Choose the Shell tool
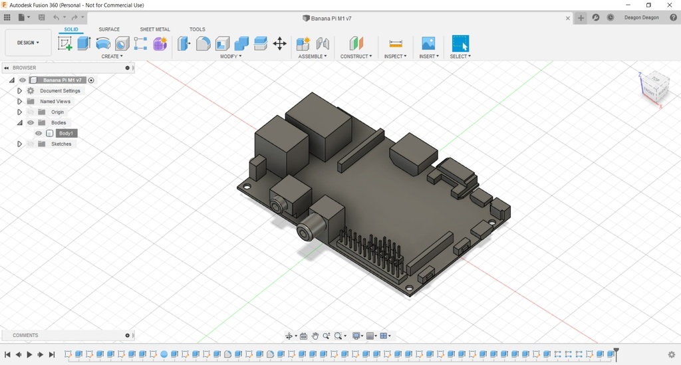This screenshot has width=681, height=365. [x=222, y=43]
